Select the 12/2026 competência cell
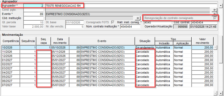The width and height of the screenshot is (224, 96). 11,56
